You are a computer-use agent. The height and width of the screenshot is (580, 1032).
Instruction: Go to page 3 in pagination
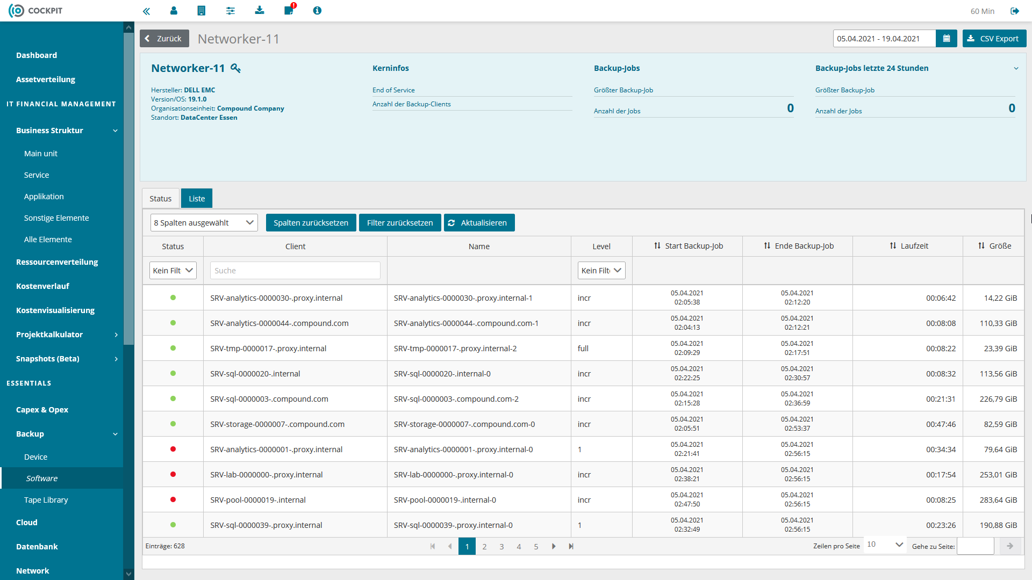pos(501,546)
